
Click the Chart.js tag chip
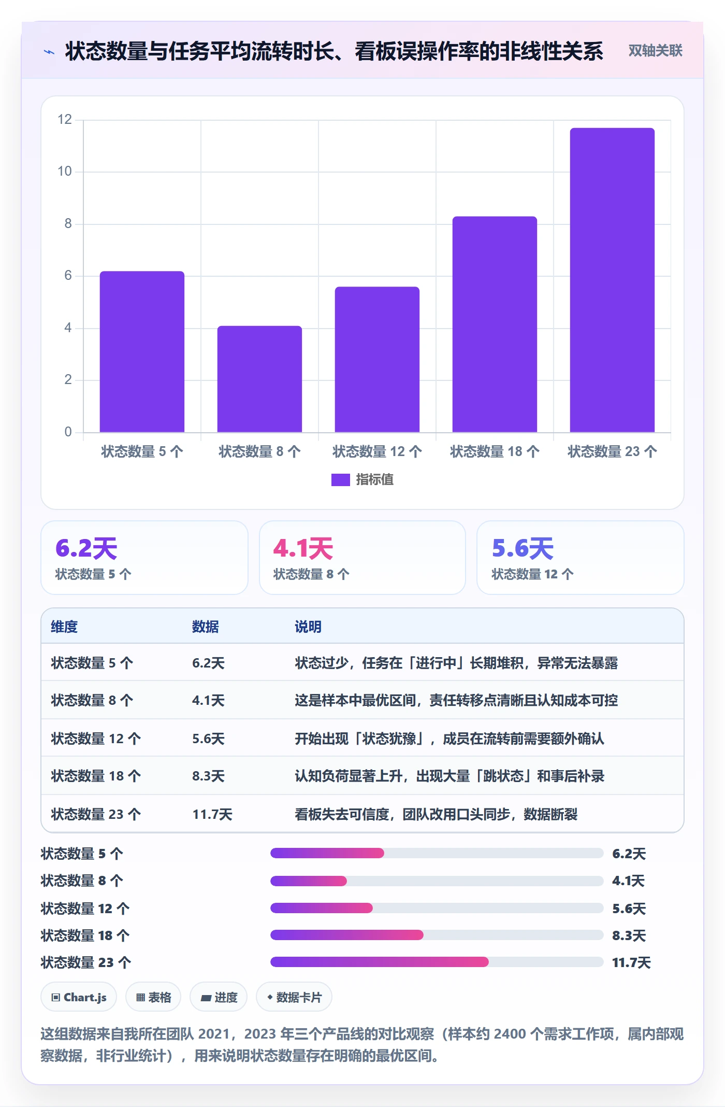tap(79, 997)
